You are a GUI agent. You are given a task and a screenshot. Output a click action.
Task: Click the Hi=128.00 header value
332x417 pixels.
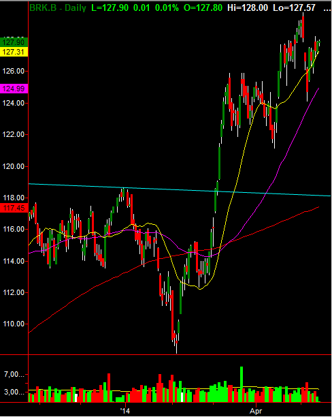click(248, 7)
